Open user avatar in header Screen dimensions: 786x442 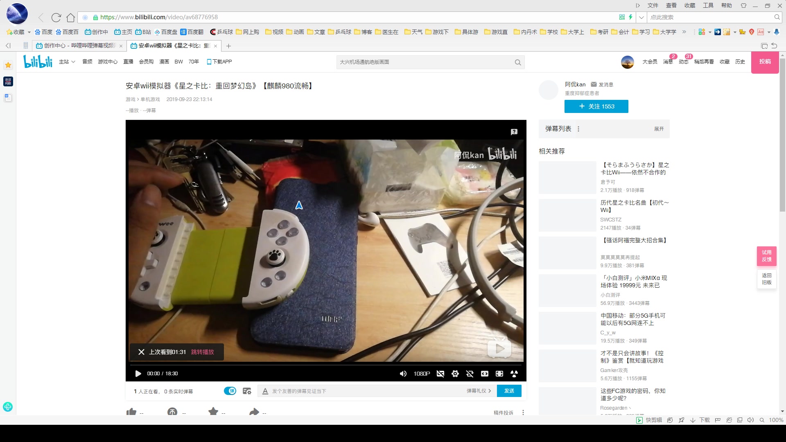pyautogui.click(x=628, y=62)
